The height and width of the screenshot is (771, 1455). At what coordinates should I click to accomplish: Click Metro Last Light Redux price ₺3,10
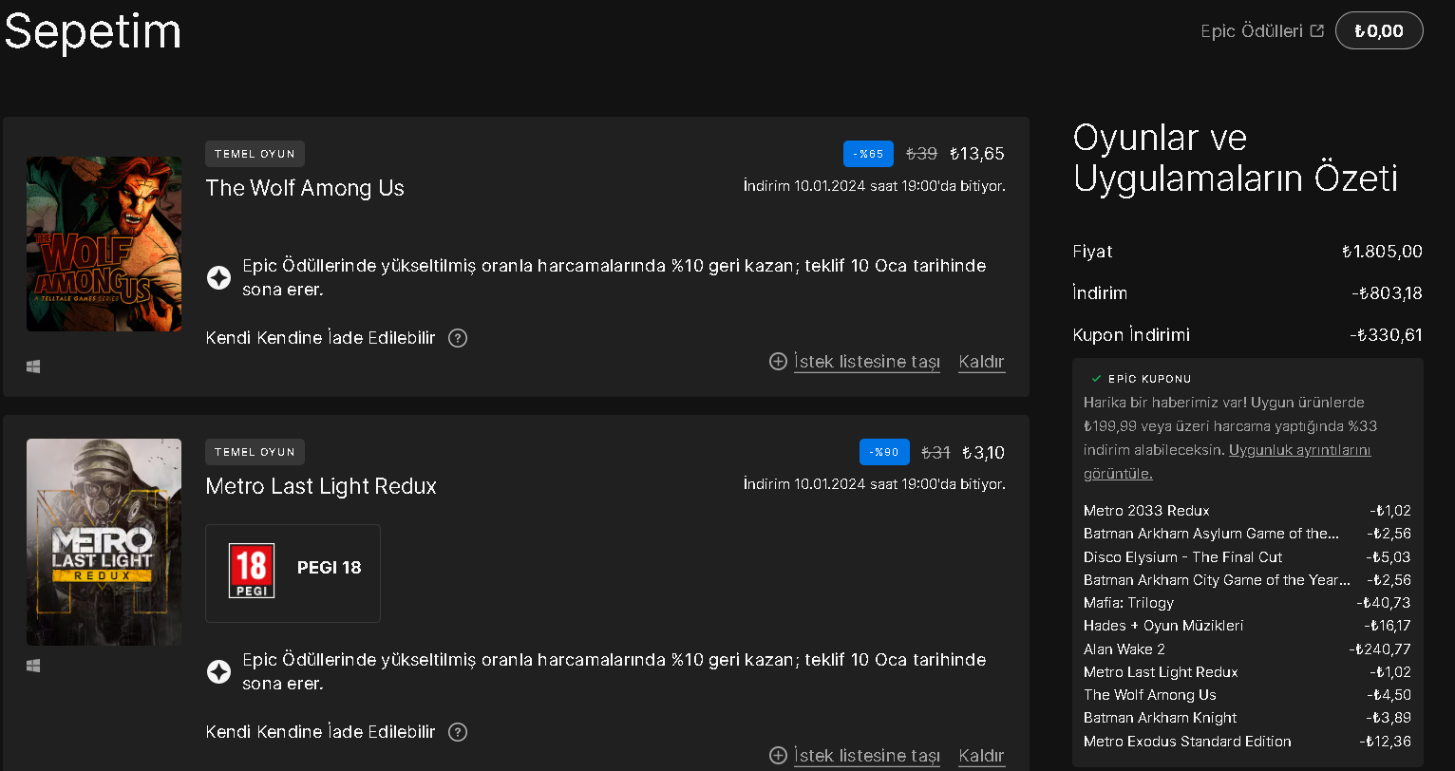point(983,452)
